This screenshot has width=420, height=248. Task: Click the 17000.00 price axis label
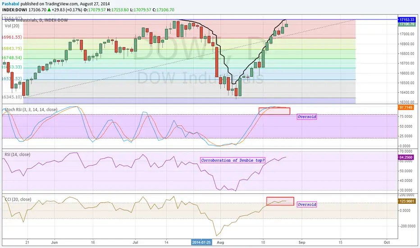click(x=407, y=34)
